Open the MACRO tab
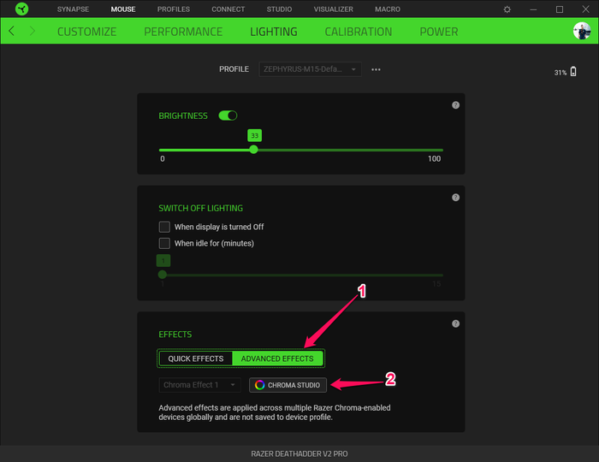Viewport: 599px width, 462px height. 388,9
